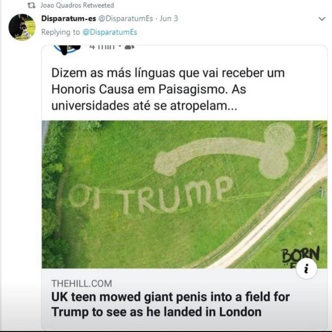Viewport: 332px width, 332px height.
Task: Open the Disparatum-es round profile avatar
Action: (22, 27)
